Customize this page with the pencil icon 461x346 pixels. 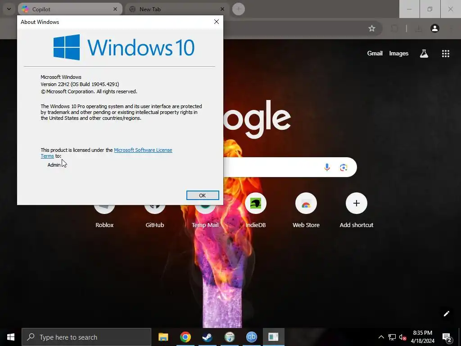pyautogui.click(x=446, y=314)
